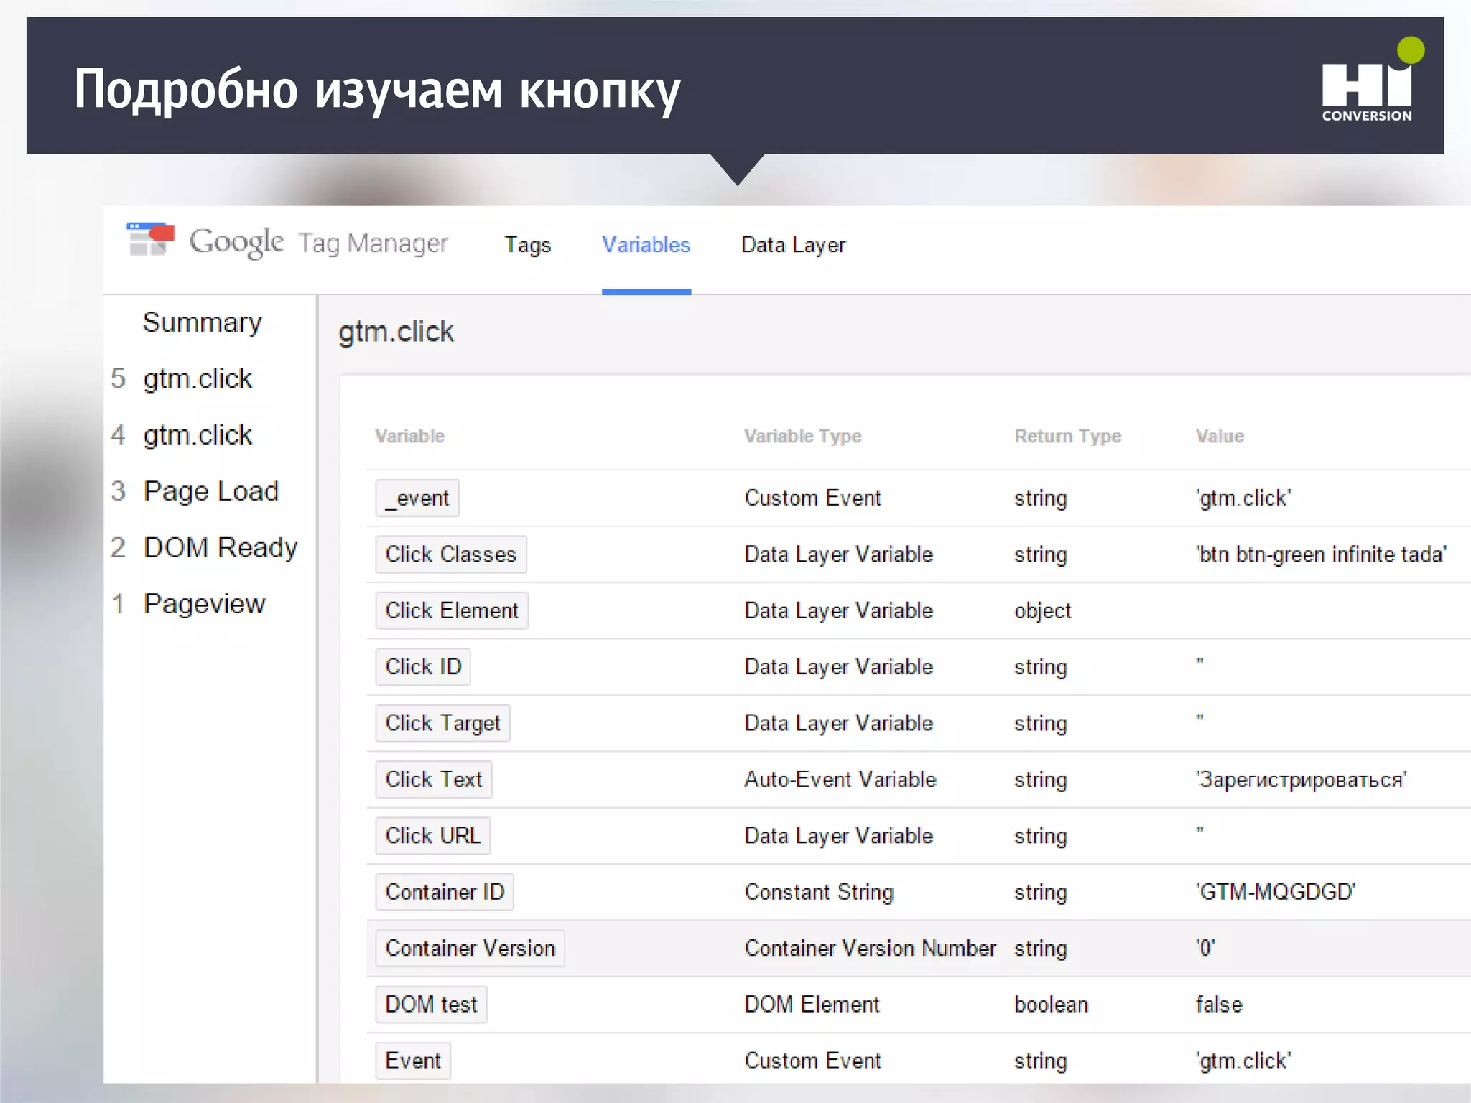The width and height of the screenshot is (1471, 1103).
Task: Click the Container Version variable chip
Action: 470,949
